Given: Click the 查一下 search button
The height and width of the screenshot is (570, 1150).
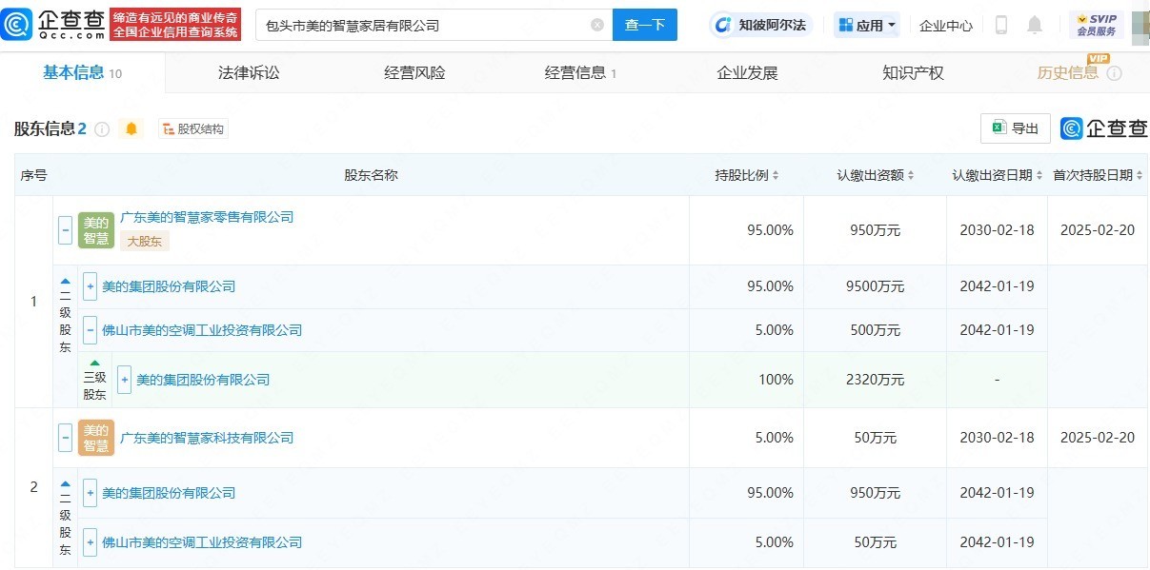Looking at the screenshot, I should [644, 26].
